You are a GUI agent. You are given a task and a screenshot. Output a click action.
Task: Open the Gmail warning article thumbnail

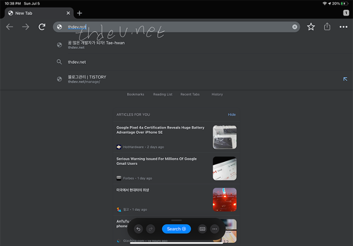tap(225, 169)
